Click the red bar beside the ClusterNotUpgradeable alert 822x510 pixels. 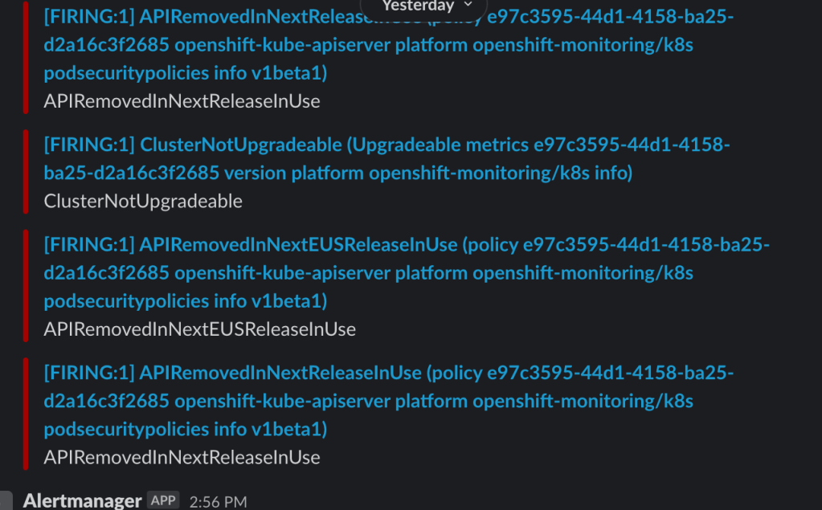pos(26,172)
